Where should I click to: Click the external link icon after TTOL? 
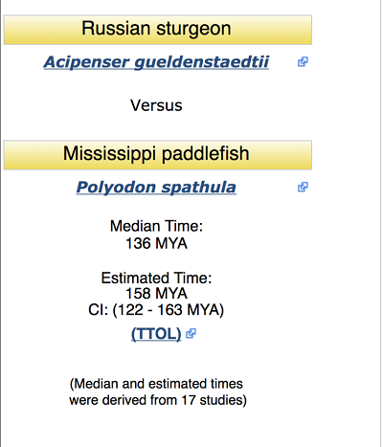click(x=191, y=333)
